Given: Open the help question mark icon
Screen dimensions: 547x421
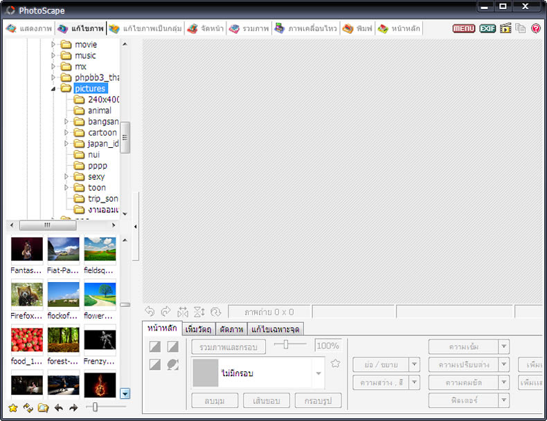Looking at the screenshot, I should (535, 28).
